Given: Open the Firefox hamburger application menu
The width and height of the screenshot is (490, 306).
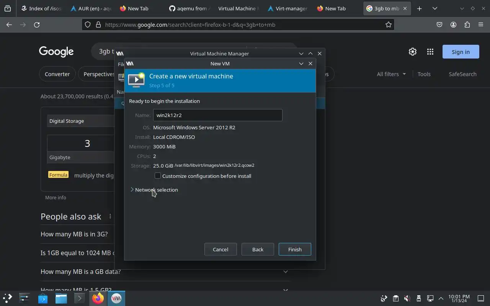Looking at the screenshot, I should [x=481, y=25].
